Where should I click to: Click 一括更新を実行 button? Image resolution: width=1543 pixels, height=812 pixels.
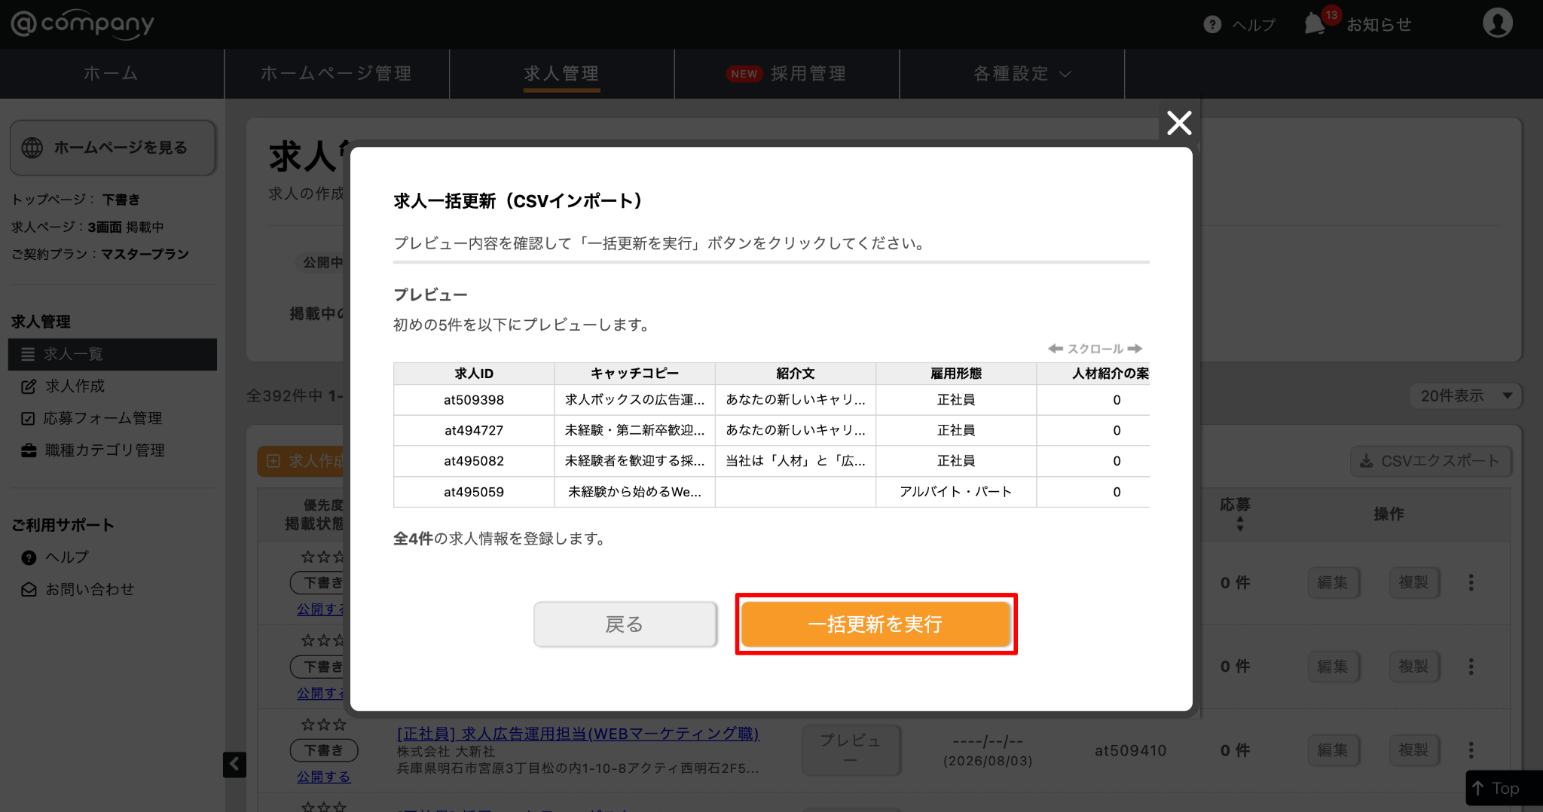tap(875, 624)
